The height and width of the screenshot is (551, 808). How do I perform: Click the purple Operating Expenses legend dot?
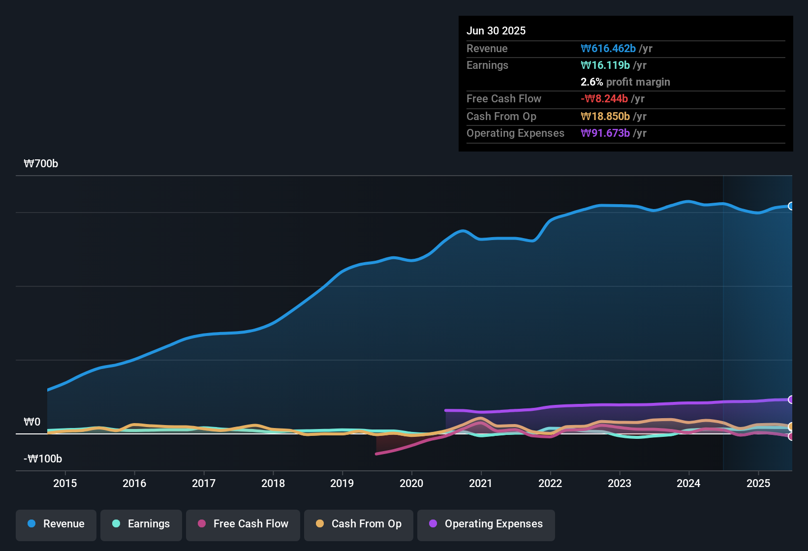pos(434,524)
